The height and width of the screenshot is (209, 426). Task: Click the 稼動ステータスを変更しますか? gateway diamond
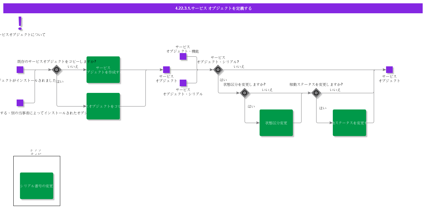click(316, 93)
